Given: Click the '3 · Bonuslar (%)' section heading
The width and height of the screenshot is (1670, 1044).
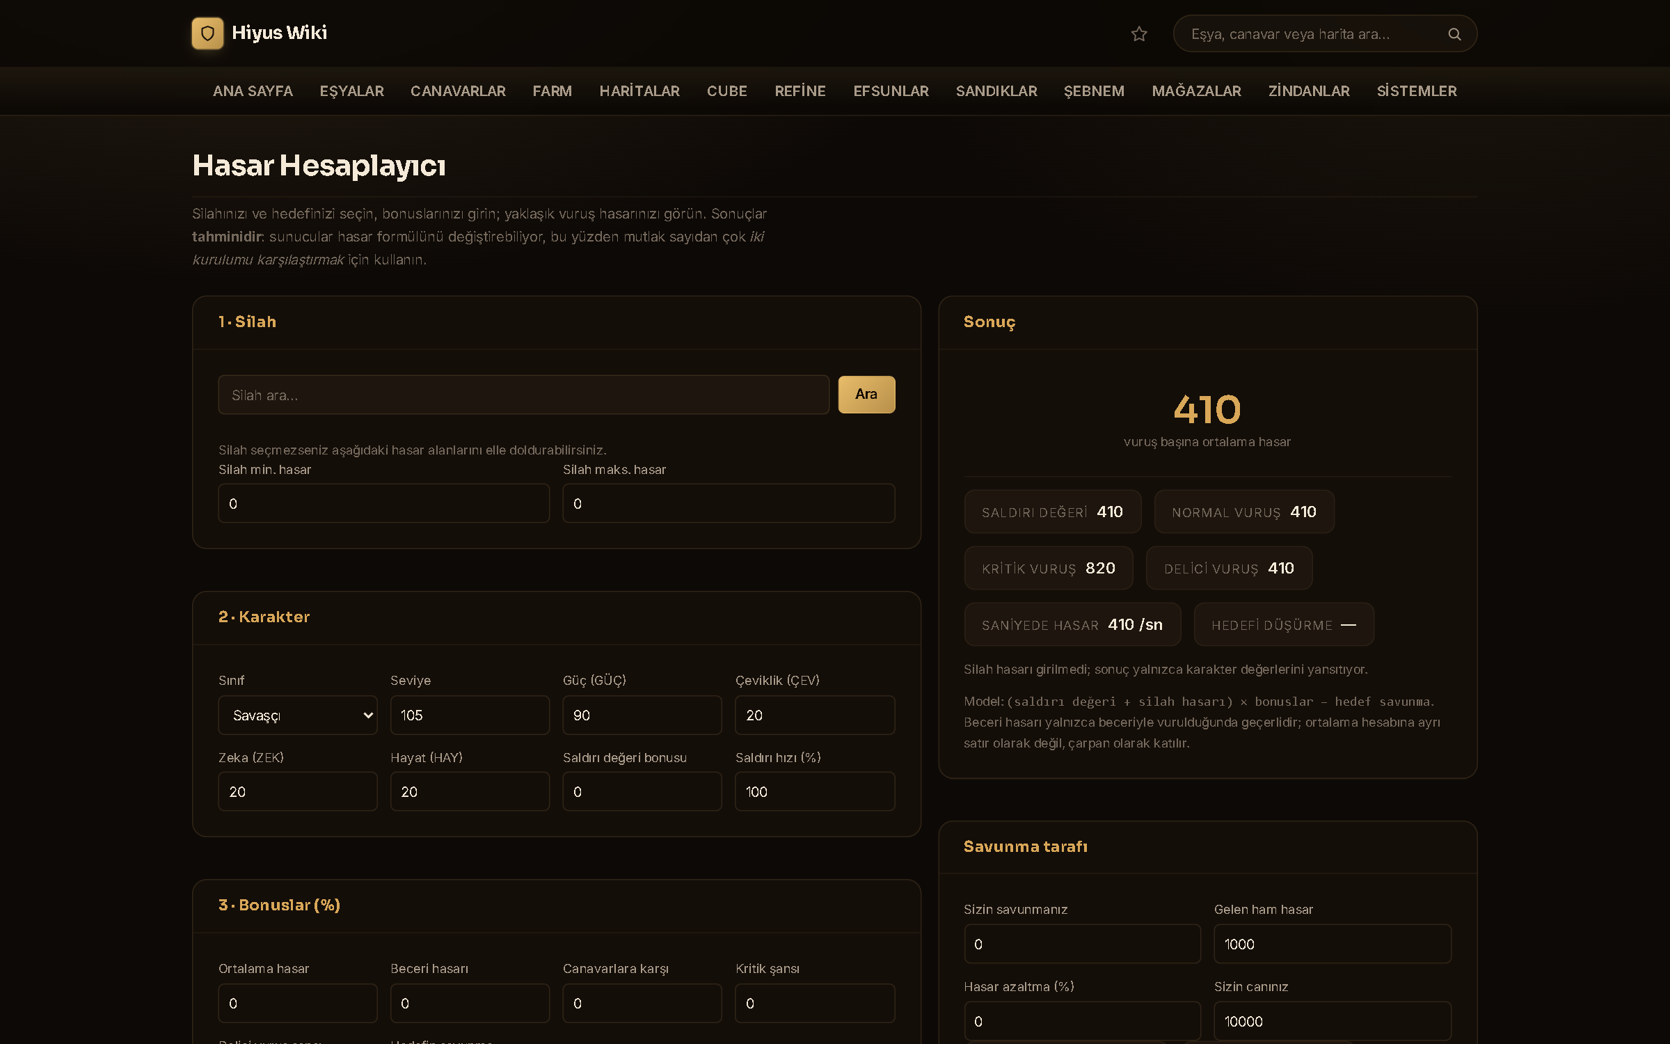Looking at the screenshot, I should click(279, 905).
